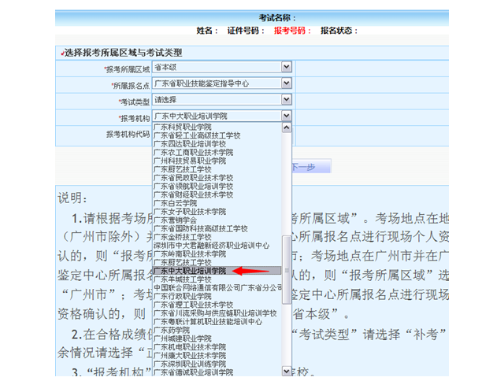Pick 广东省领航职业培训学校 option
The width and height of the screenshot is (482, 392).
tap(194, 187)
